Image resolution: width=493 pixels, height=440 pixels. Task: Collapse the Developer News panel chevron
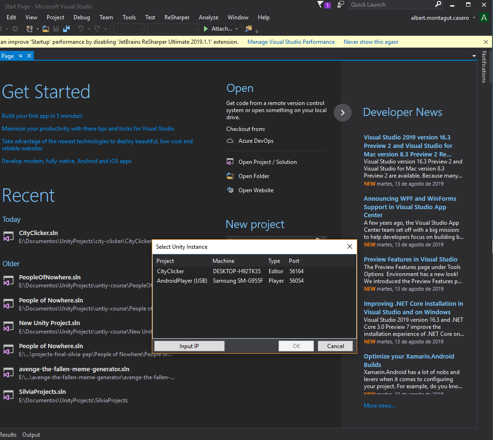click(342, 113)
